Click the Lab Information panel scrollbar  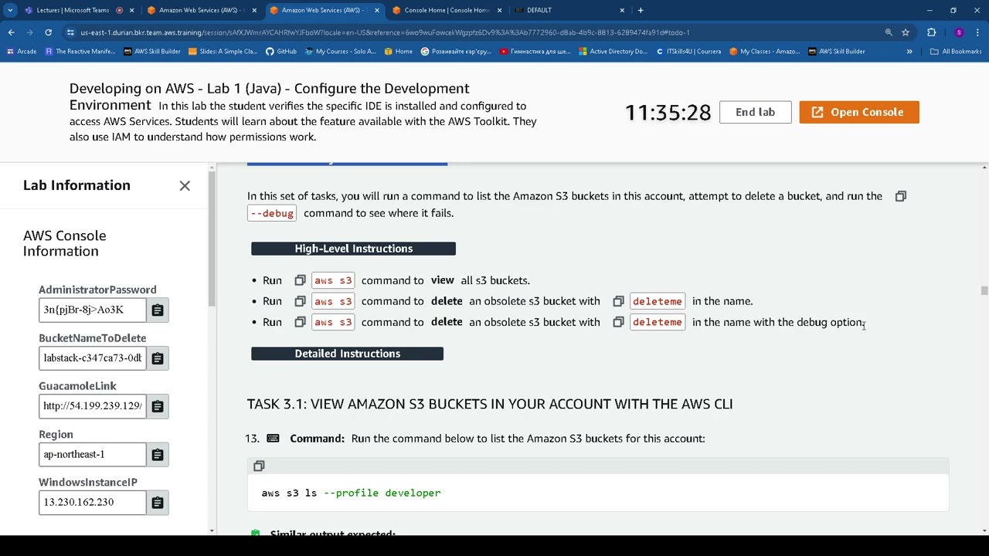point(212,238)
